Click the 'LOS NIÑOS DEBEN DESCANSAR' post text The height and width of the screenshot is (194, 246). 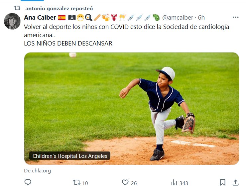click(x=68, y=43)
